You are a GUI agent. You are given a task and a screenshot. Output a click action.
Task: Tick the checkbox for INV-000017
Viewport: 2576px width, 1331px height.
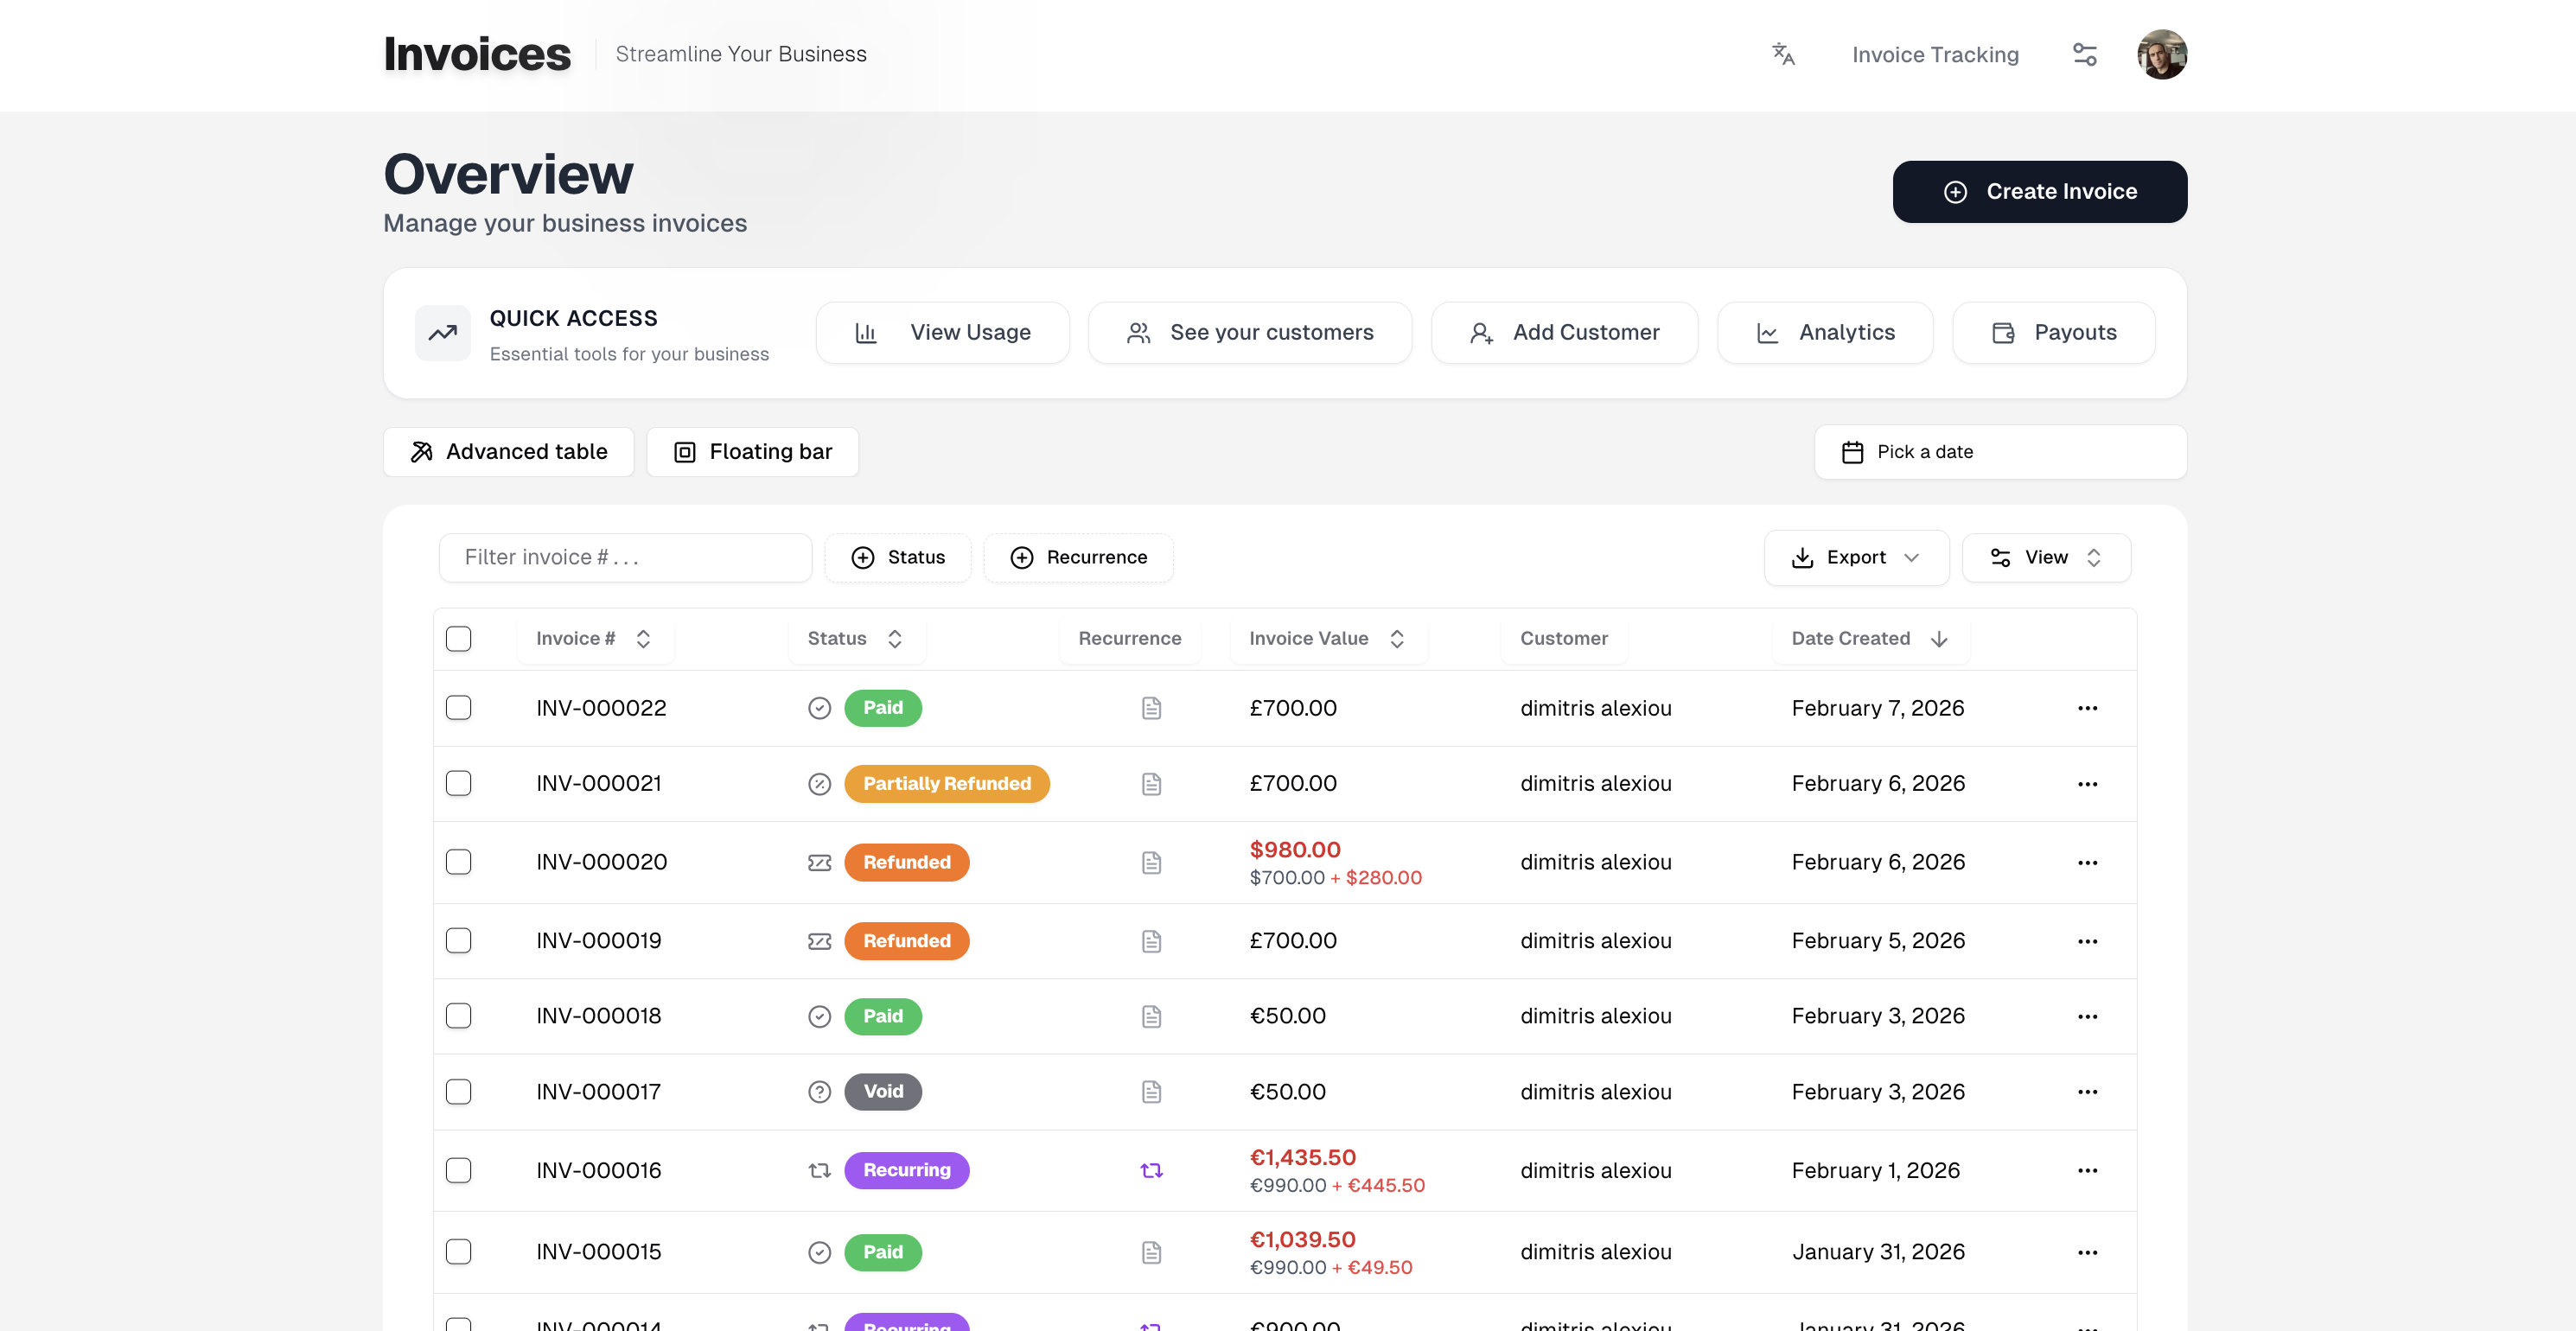[x=459, y=1091]
